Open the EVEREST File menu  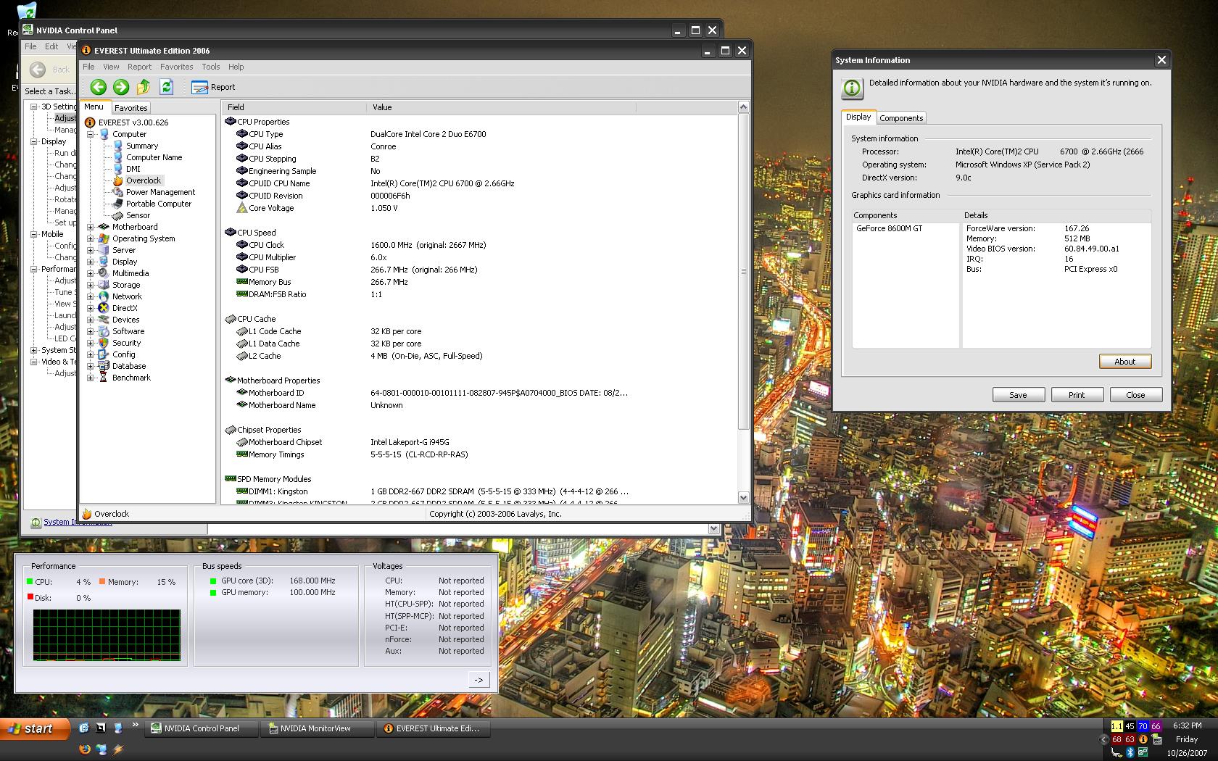coord(88,67)
